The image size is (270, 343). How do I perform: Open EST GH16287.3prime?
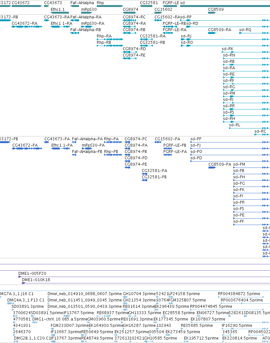[x=139, y=326]
